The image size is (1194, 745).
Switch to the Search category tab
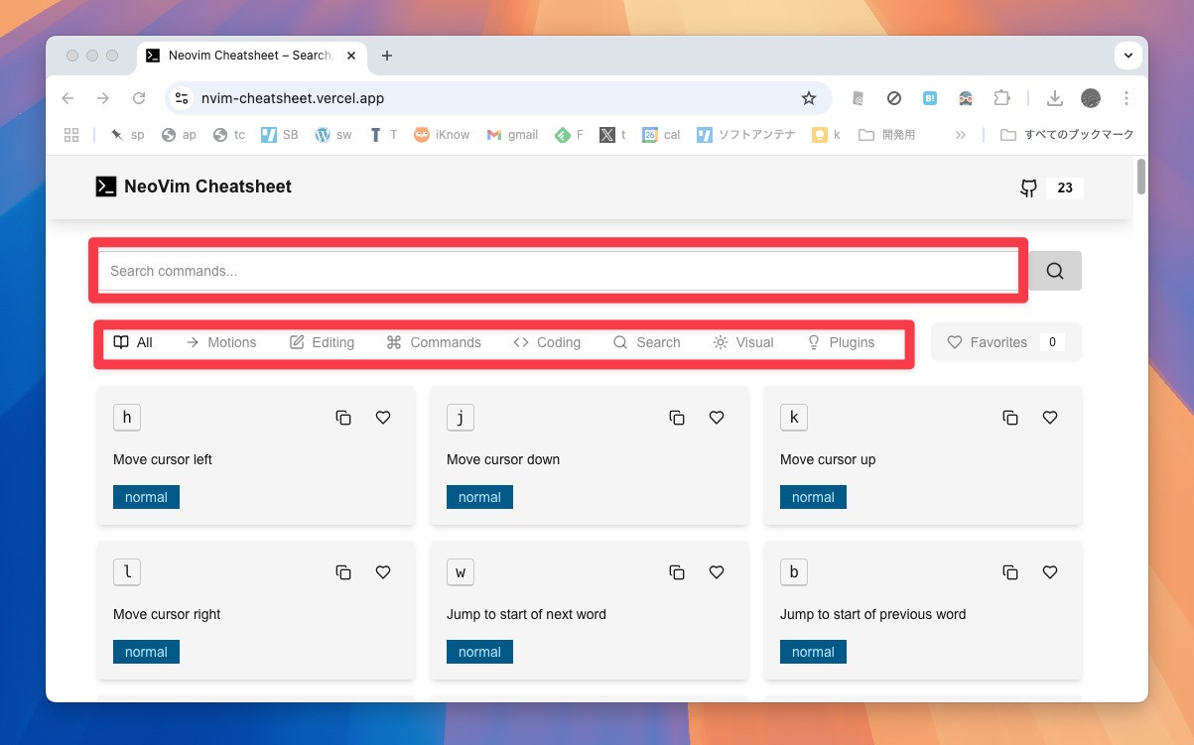pos(647,342)
